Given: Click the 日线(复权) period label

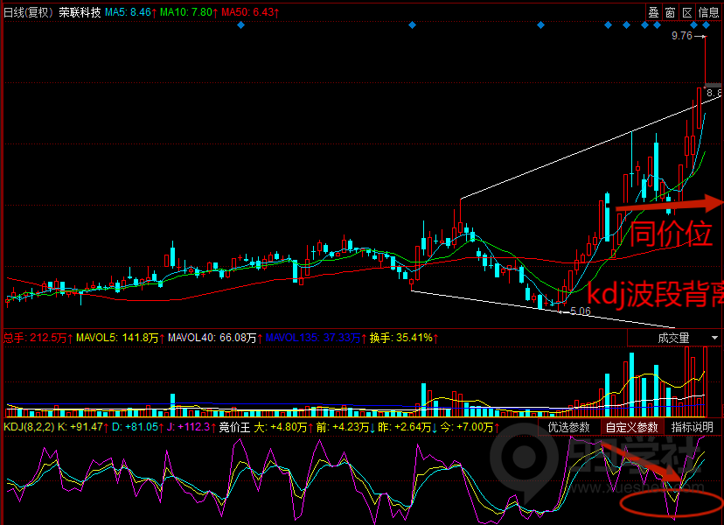Looking at the screenshot, I should pyautogui.click(x=28, y=12).
